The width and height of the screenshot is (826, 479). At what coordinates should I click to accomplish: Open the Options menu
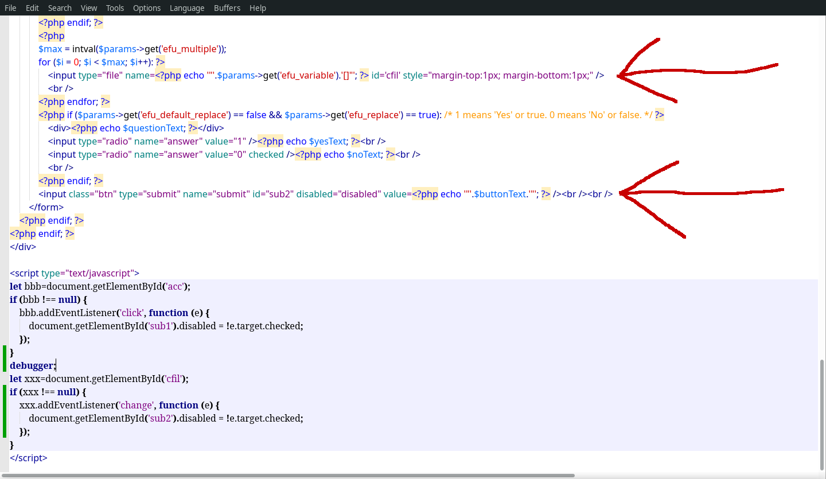click(x=147, y=7)
